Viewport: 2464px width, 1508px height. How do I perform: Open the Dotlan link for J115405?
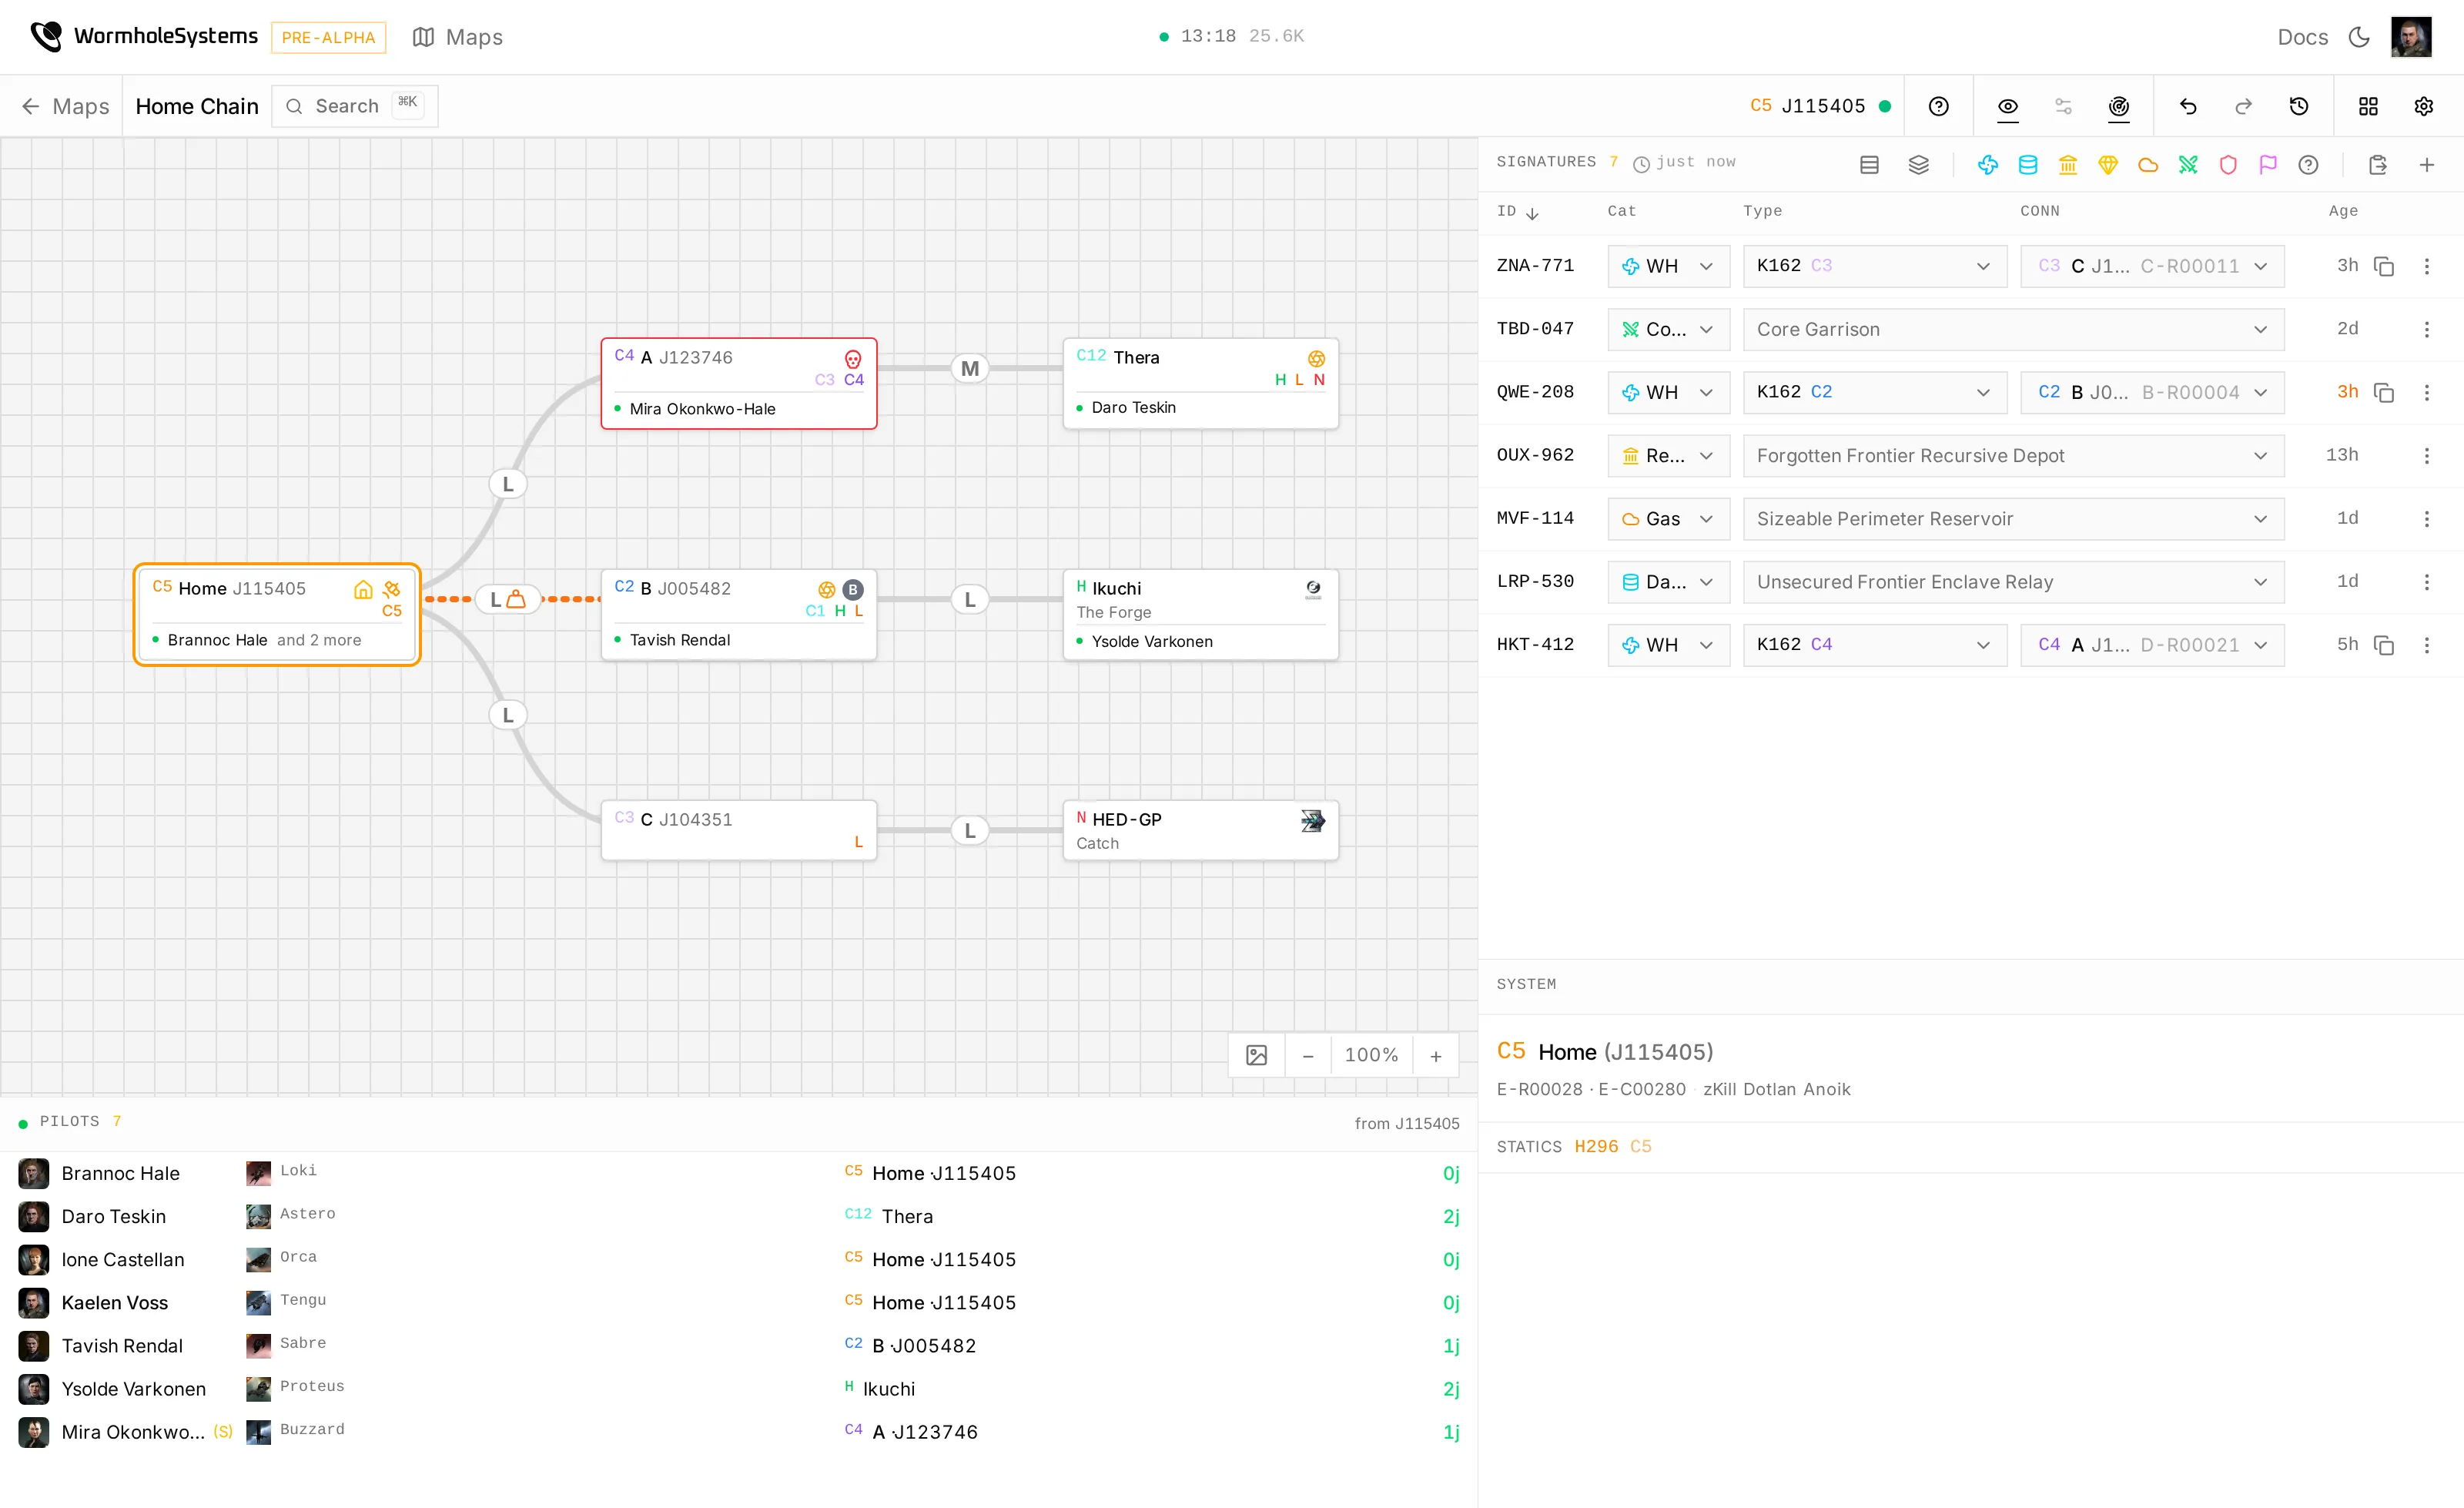(1770, 1089)
